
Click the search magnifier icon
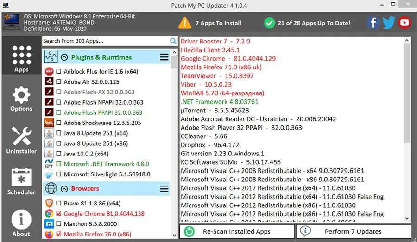pos(173,41)
